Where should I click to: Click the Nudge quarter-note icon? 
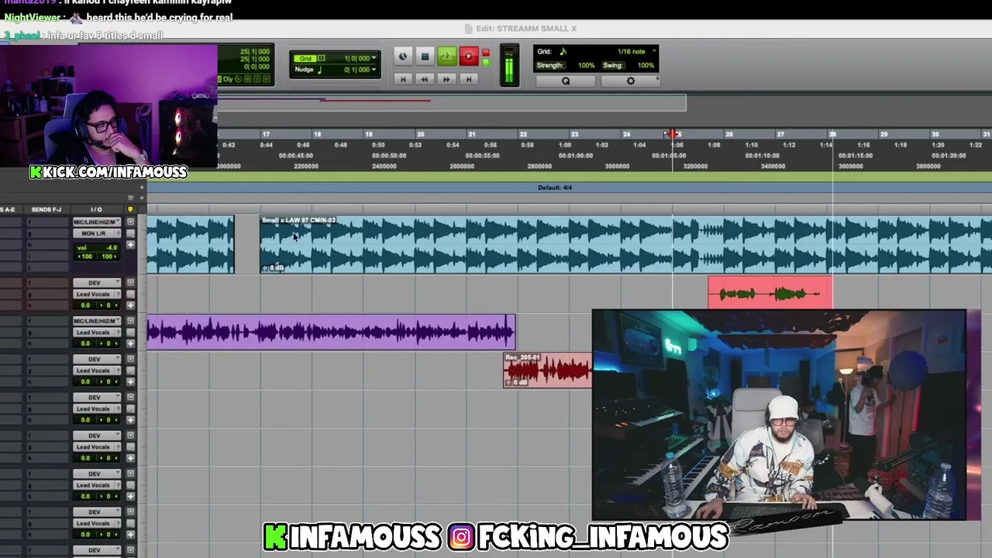point(319,70)
